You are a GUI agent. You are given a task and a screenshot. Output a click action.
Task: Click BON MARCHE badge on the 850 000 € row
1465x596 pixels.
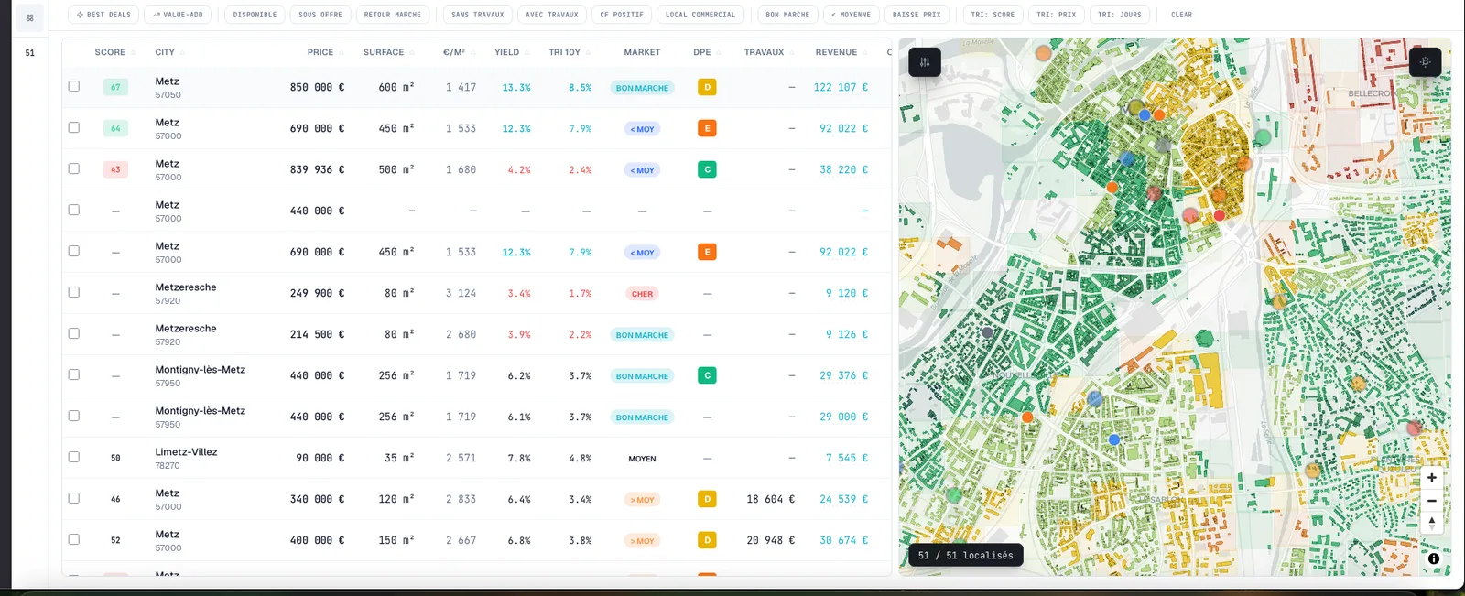pyautogui.click(x=642, y=88)
